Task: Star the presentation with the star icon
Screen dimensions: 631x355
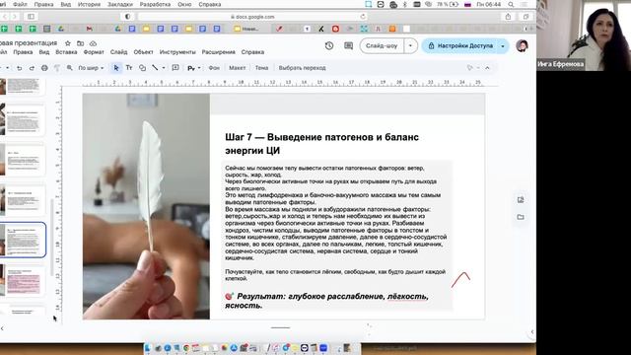Action: click(x=68, y=43)
